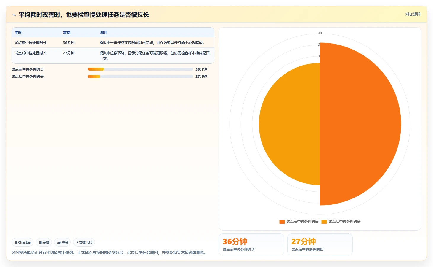Click the 36分钟 cell in the table
The width and height of the screenshot is (433, 267).
coord(69,43)
